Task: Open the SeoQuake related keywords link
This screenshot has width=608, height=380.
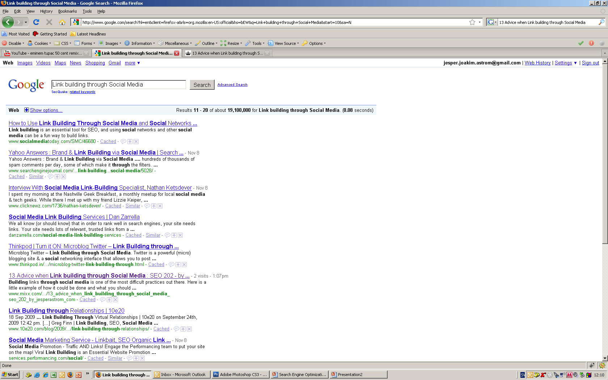Action: (83, 92)
